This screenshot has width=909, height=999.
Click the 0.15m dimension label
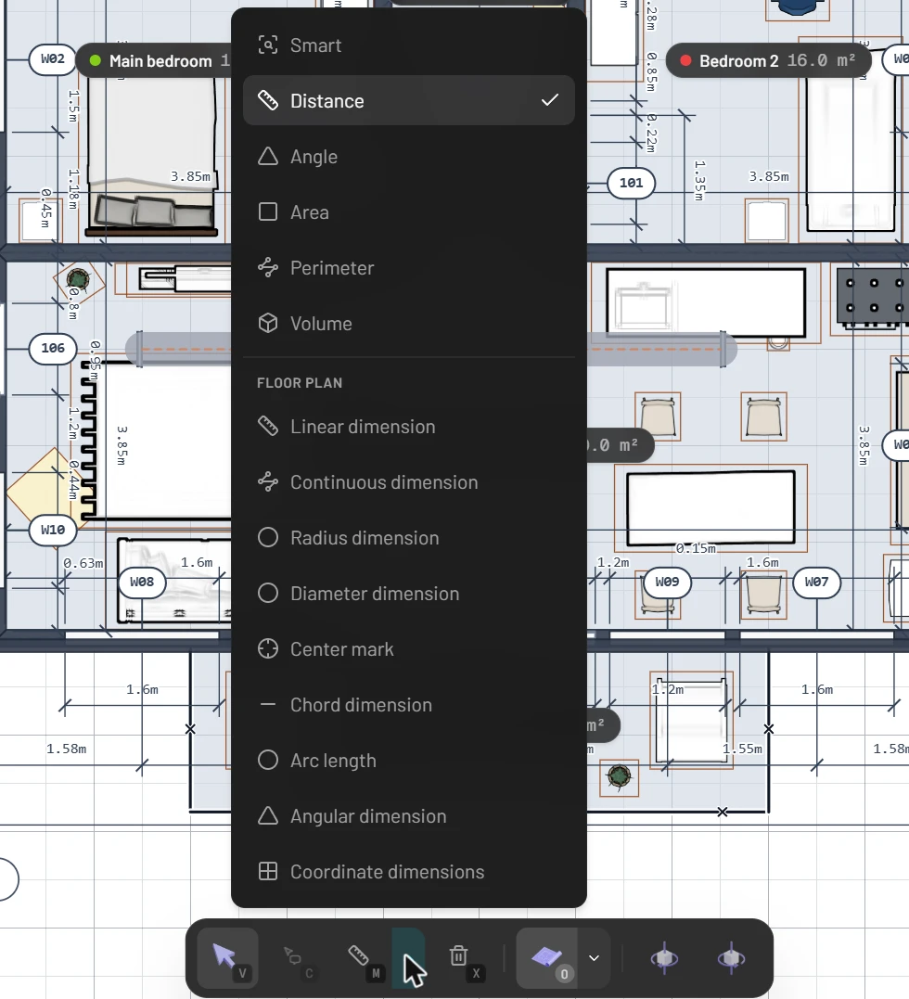point(696,548)
